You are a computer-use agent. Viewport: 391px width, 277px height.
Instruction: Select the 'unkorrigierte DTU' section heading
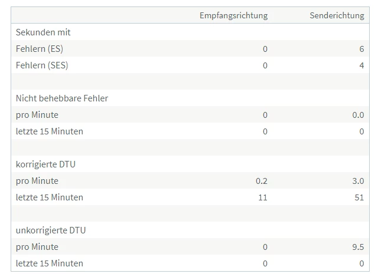(x=51, y=230)
